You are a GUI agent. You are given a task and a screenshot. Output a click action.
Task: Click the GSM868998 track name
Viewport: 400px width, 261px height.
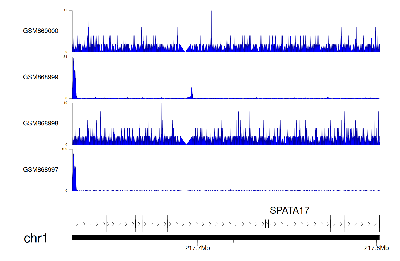click(x=41, y=123)
